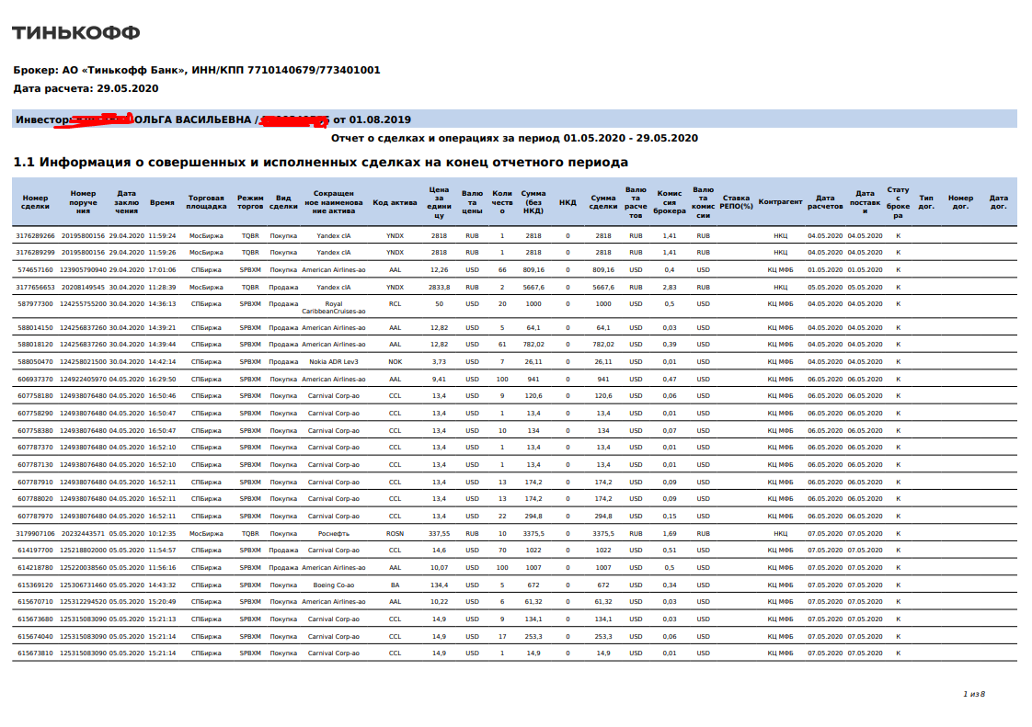This screenshot has height=727, width=1032.
Task: Click the unit price 337,55
Action: coord(439,534)
